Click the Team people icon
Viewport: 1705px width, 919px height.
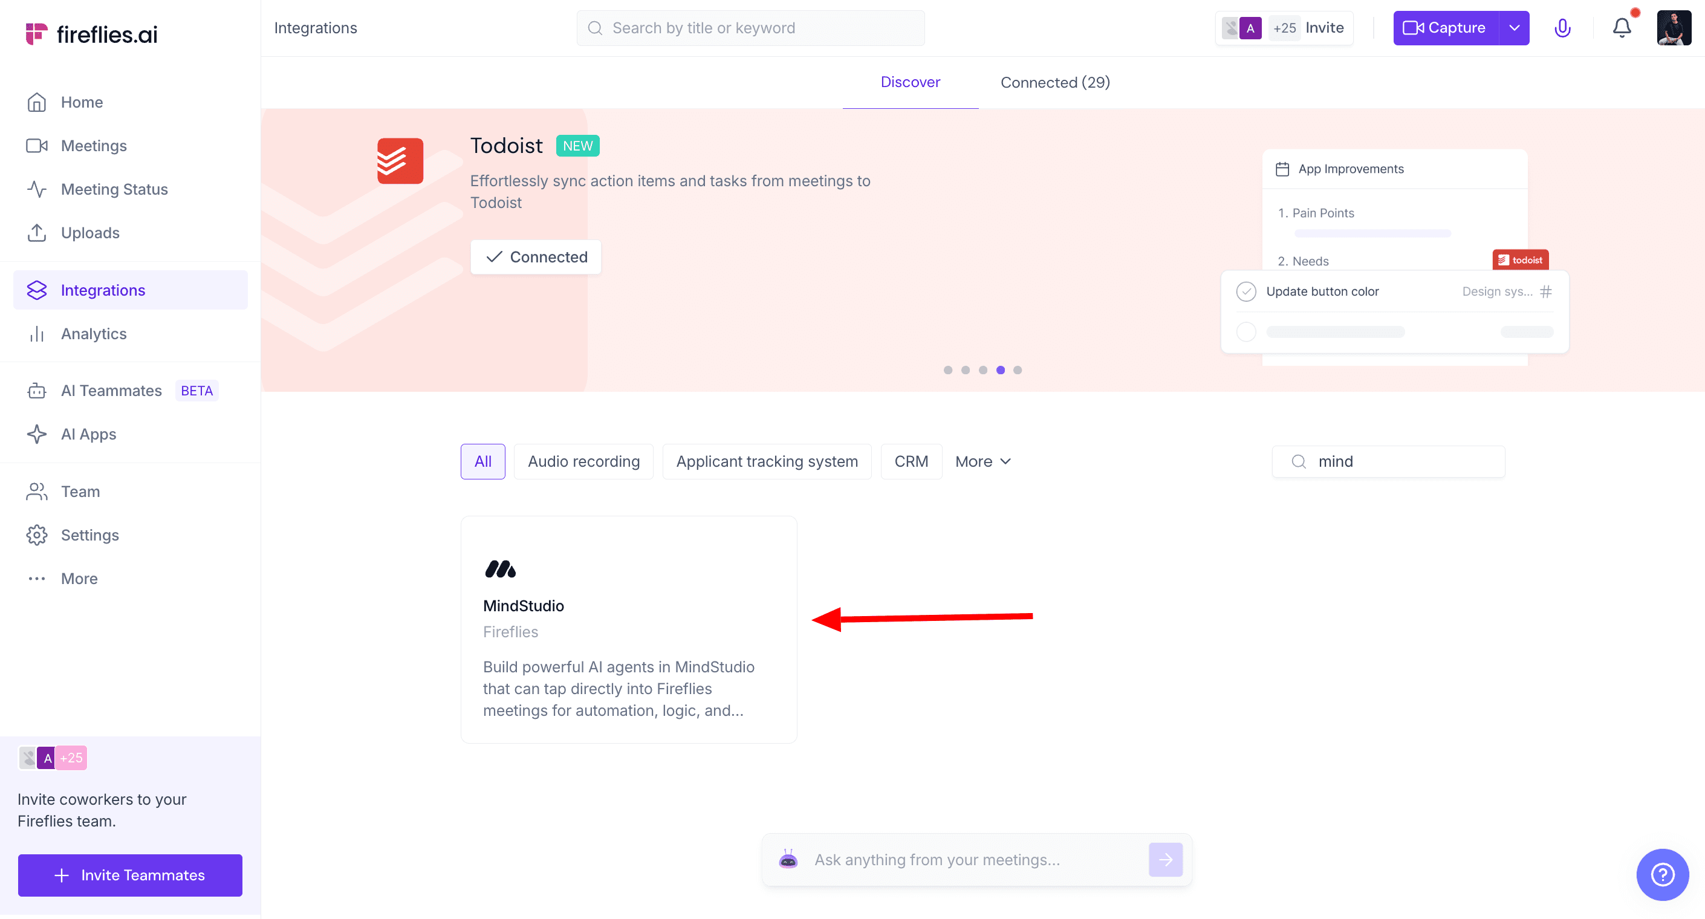pyautogui.click(x=36, y=492)
